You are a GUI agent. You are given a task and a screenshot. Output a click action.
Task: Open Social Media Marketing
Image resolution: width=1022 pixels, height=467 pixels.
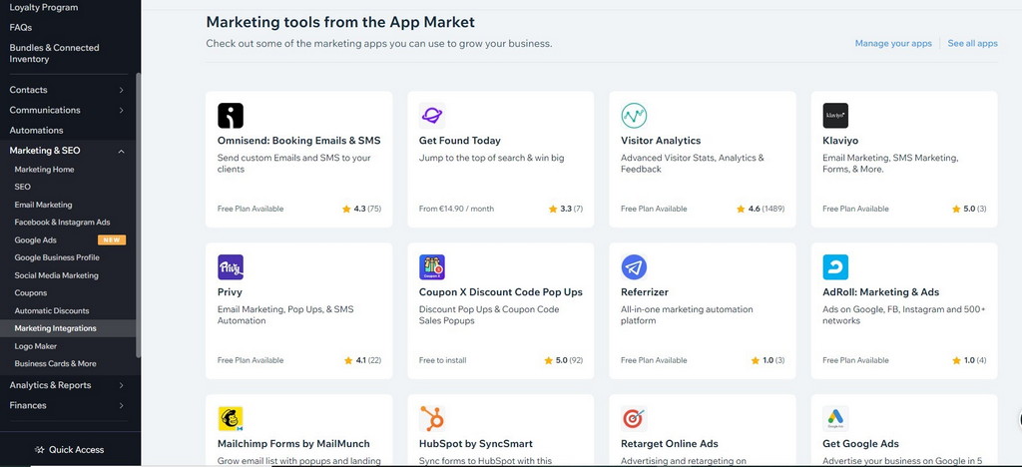point(57,275)
